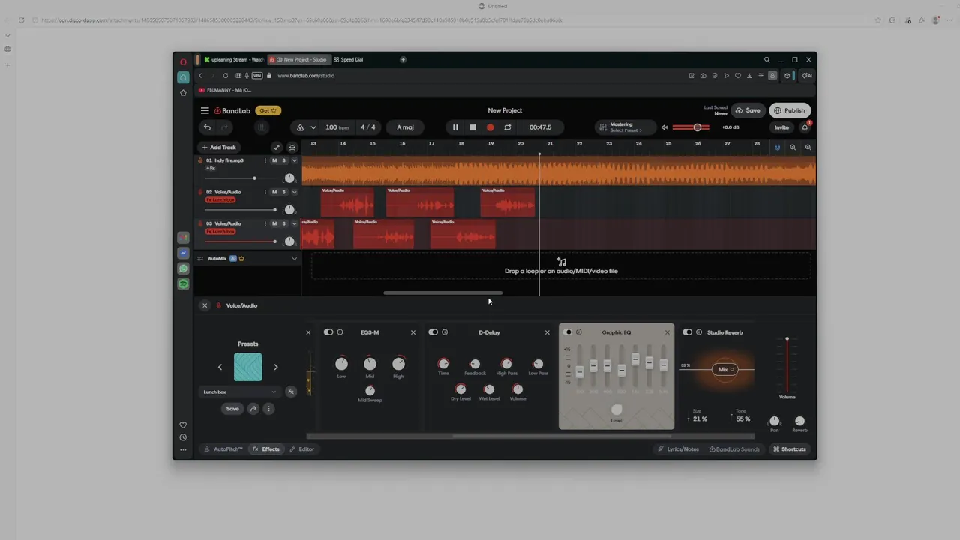Close the Voice/Audio effects panel
The width and height of the screenshot is (960, 540).
pos(205,305)
